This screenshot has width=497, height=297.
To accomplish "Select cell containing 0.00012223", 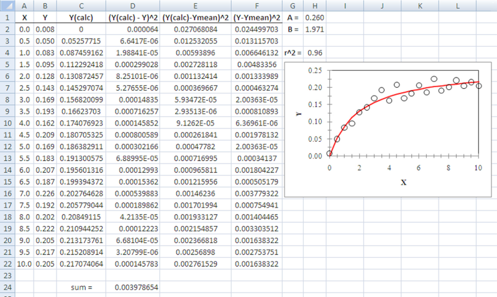I will tap(133, 229).
